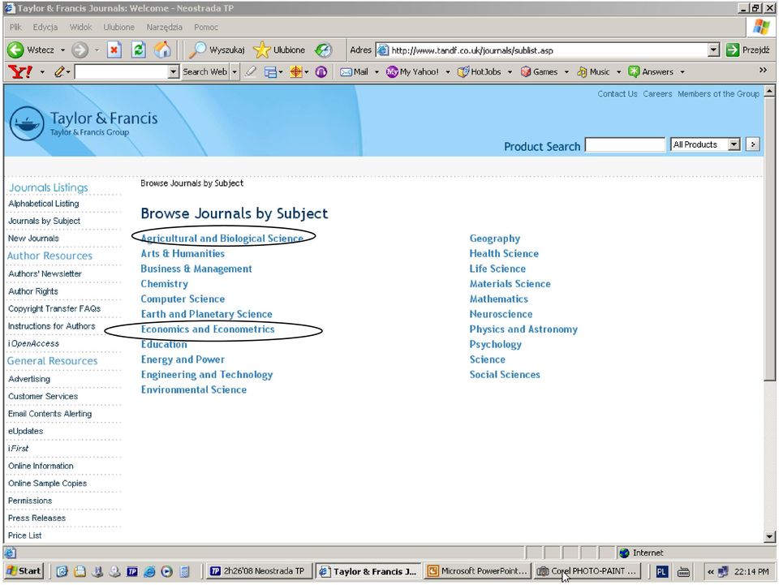Viewport: 779px width, 585px height.
Task: Click the Yahoo toolbar orange target icon
Action: tap(296, 72)
